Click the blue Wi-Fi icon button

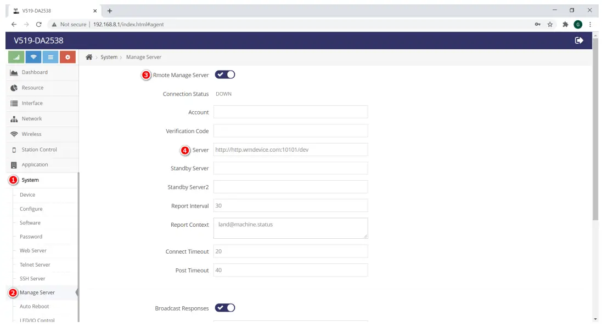pos(33,57)
